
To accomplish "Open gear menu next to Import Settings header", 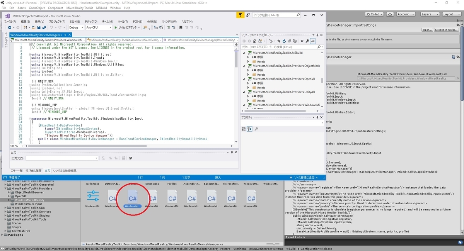I will 458,25.
